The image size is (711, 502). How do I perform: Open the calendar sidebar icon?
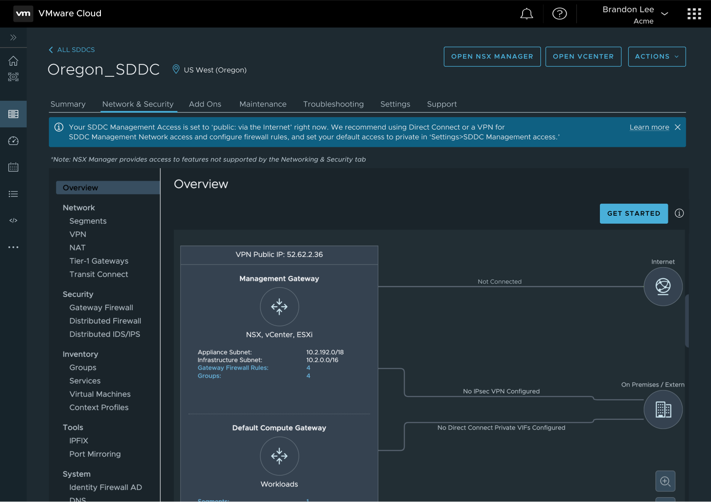[x=13, y=167]
